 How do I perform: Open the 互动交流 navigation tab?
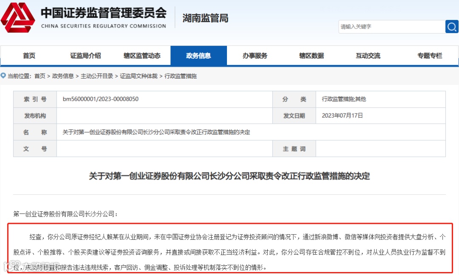tap(368, 56)
